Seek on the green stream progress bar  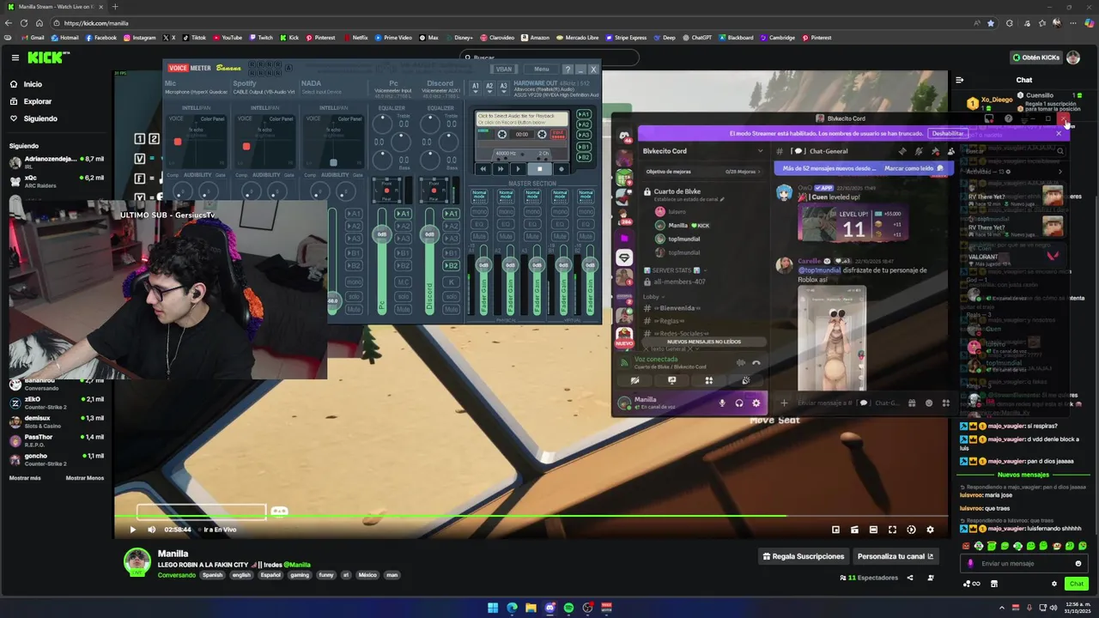(531, 516)
